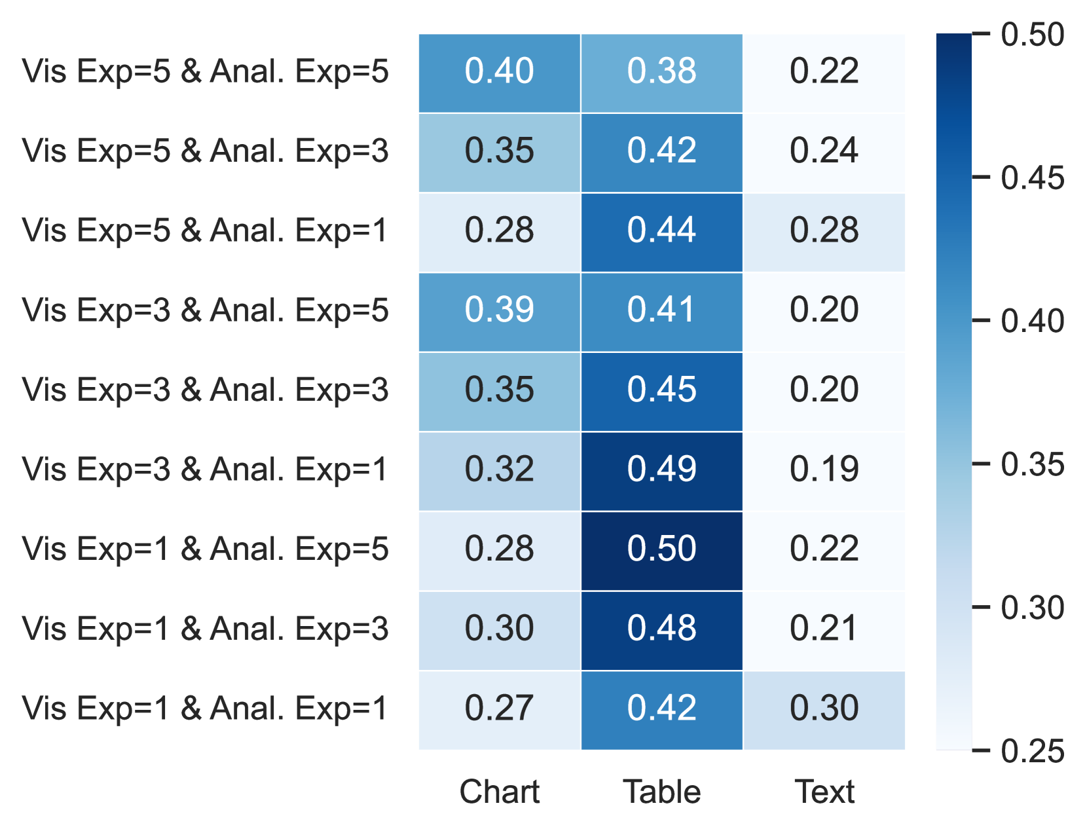This screenshot has height=831, width=1087.
Task: Click the Text column label
Action: 824,792
